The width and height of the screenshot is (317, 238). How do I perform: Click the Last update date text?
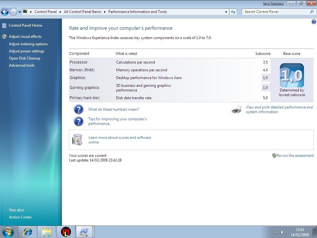point(95,160)
